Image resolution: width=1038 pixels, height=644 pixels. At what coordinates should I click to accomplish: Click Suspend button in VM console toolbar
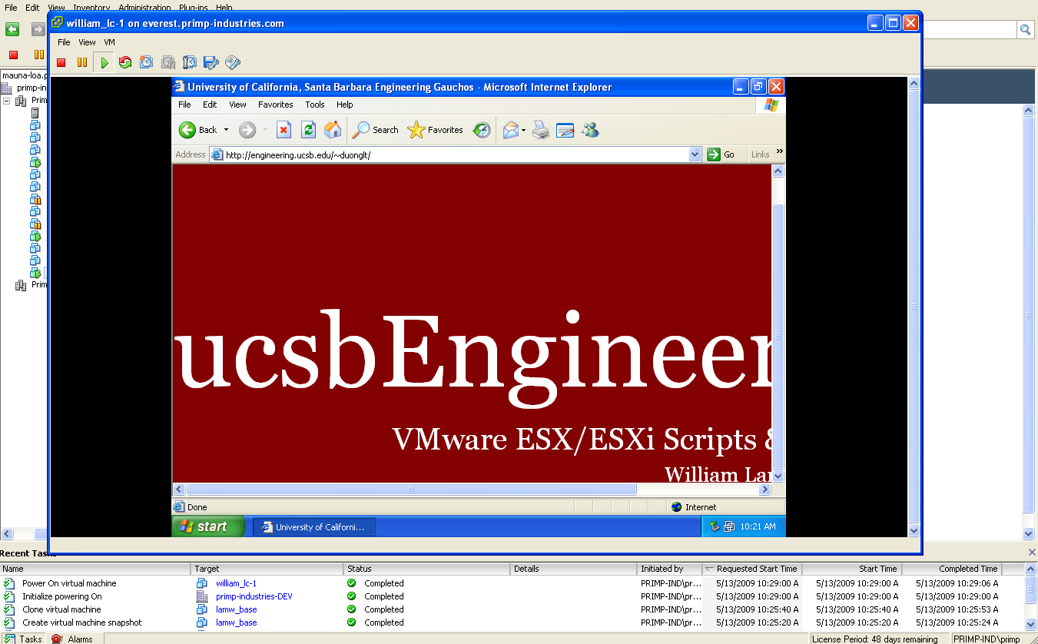click(x=82, y=63)
